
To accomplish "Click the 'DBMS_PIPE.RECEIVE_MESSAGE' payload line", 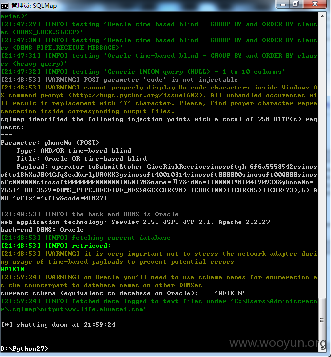I will pyautogui.click(x=159, y=190).
